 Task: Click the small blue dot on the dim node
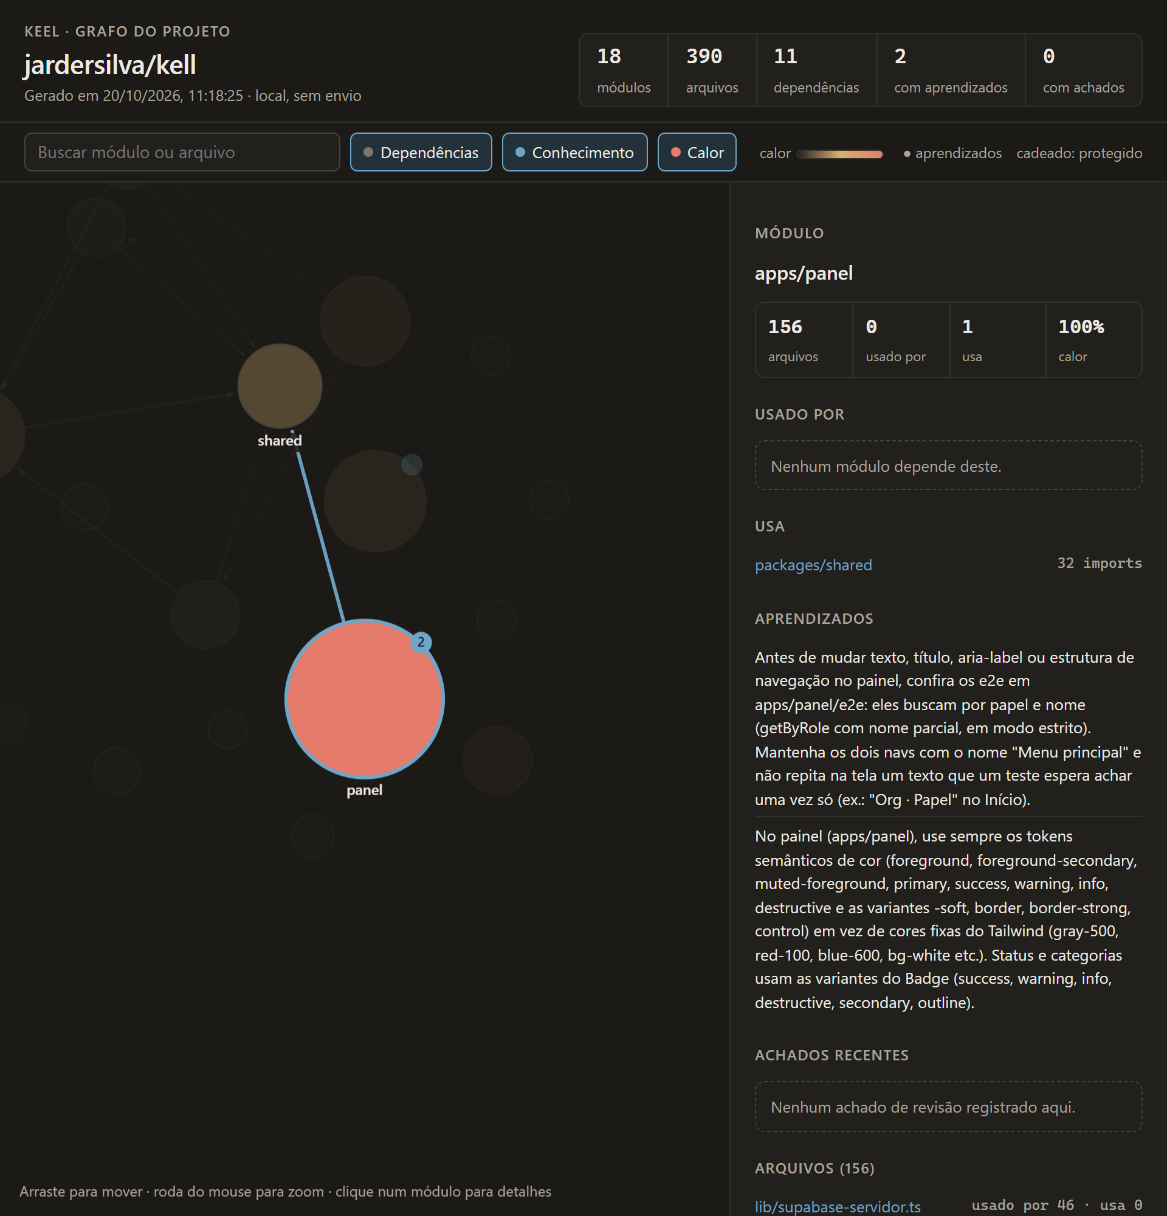tap(411, 465)
